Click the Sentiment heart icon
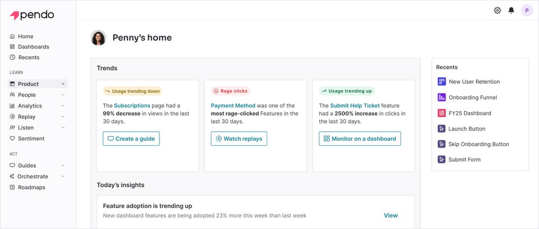 [x=12, y=139]
